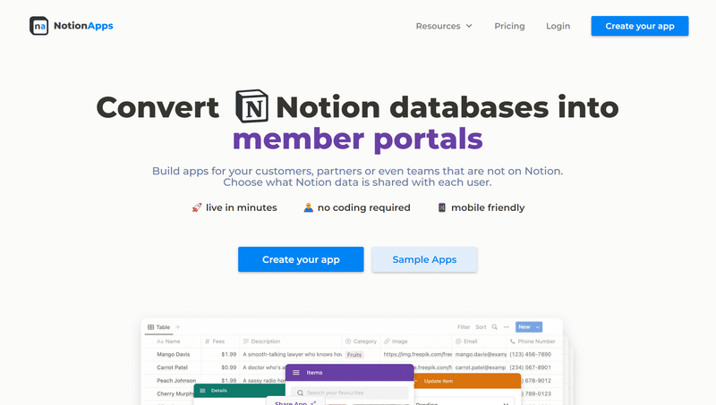Expand the Resources dropdown menu
Image resolution: width=716 pixels, height=405 pixels.
coord(444,26)
